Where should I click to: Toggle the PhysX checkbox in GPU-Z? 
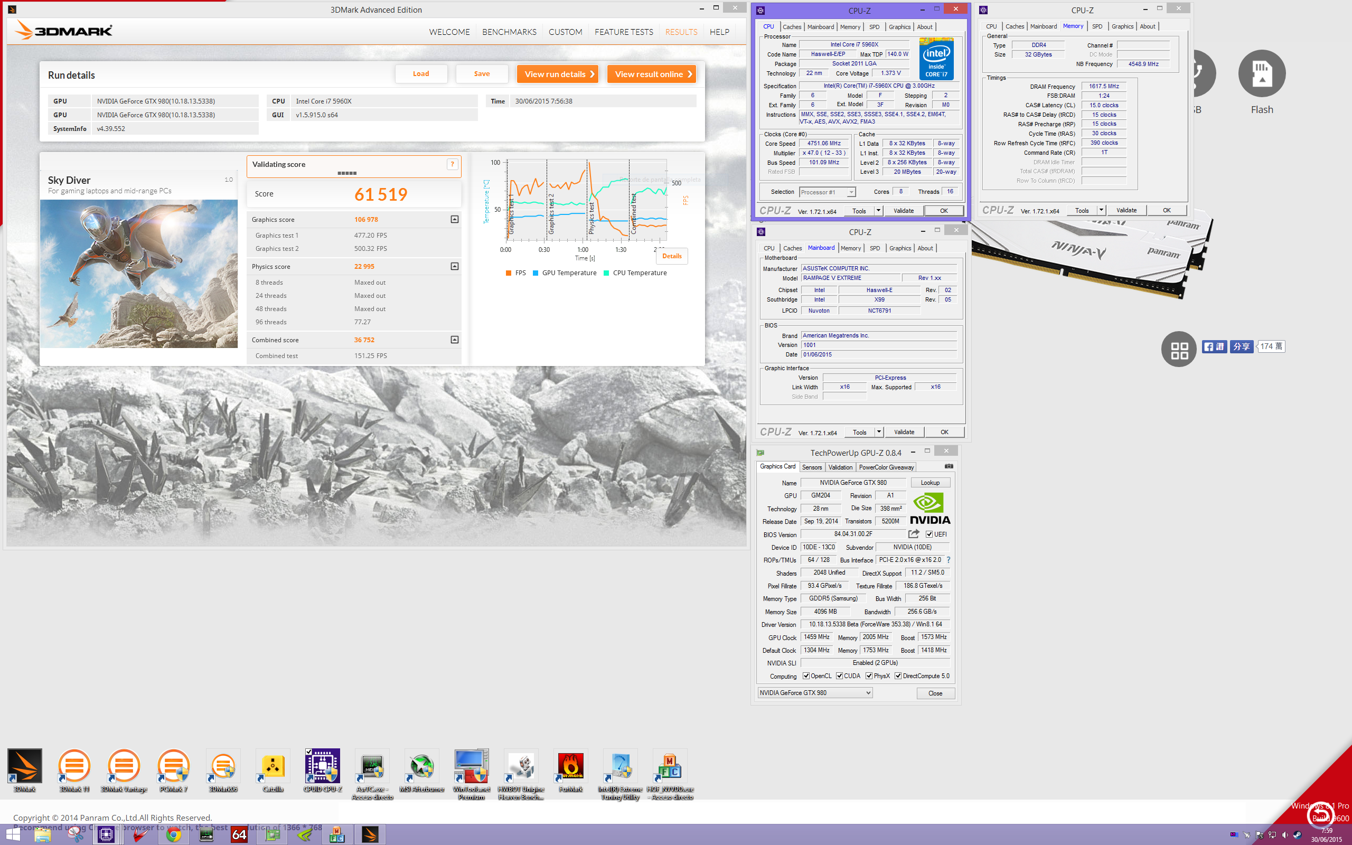pyautogui.click(x=869, y=675)
